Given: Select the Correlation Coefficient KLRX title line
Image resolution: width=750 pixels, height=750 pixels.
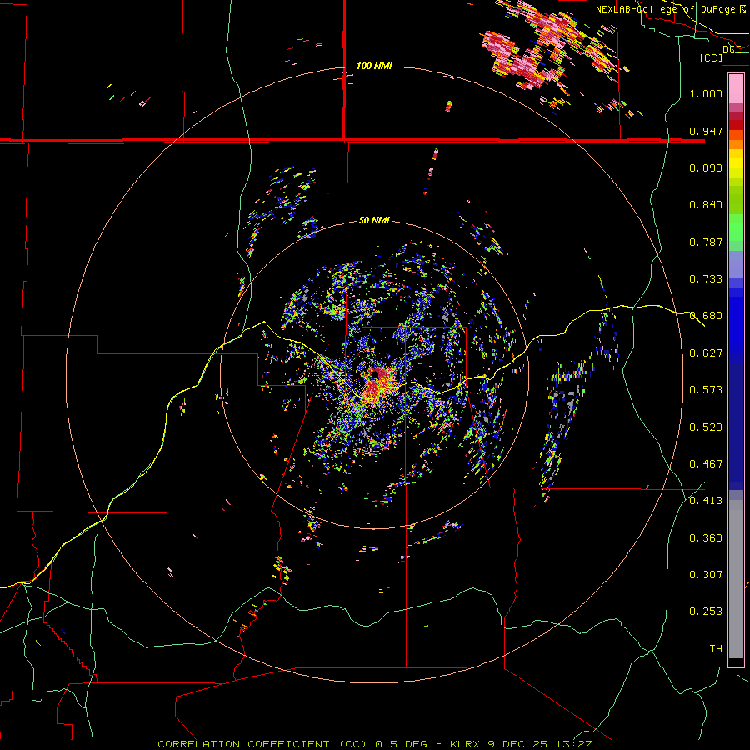Looking at the screenshot, I should pyautogui.click(x=374, y=744).
